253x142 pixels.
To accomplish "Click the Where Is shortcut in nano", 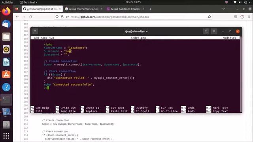I will (90, 108).
